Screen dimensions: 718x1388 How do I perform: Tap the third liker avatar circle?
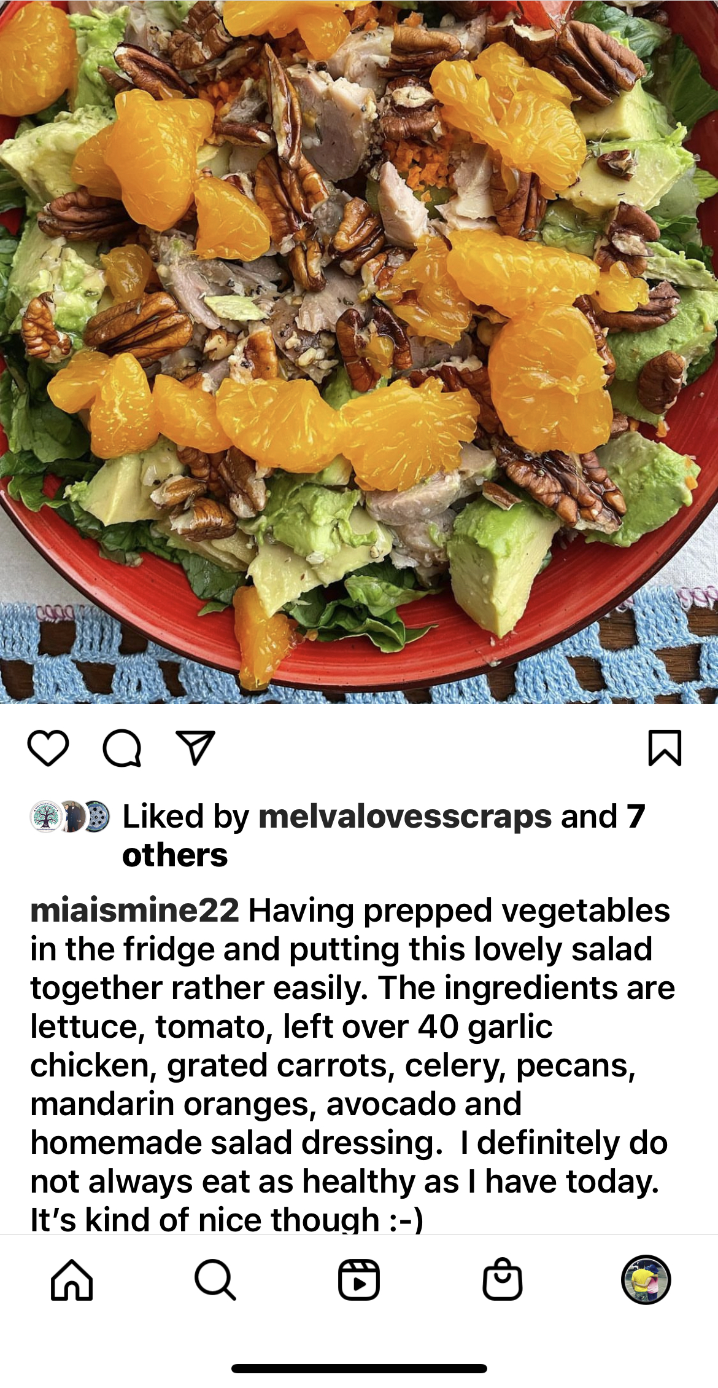click(x=96, y=817)
